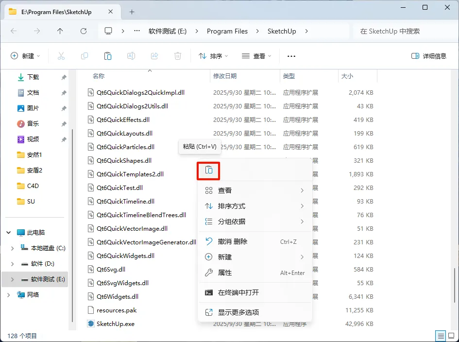Screen dimensions: 459x342
Task: Open the 排序 sort dropdown
Action: tap(213, 56)
